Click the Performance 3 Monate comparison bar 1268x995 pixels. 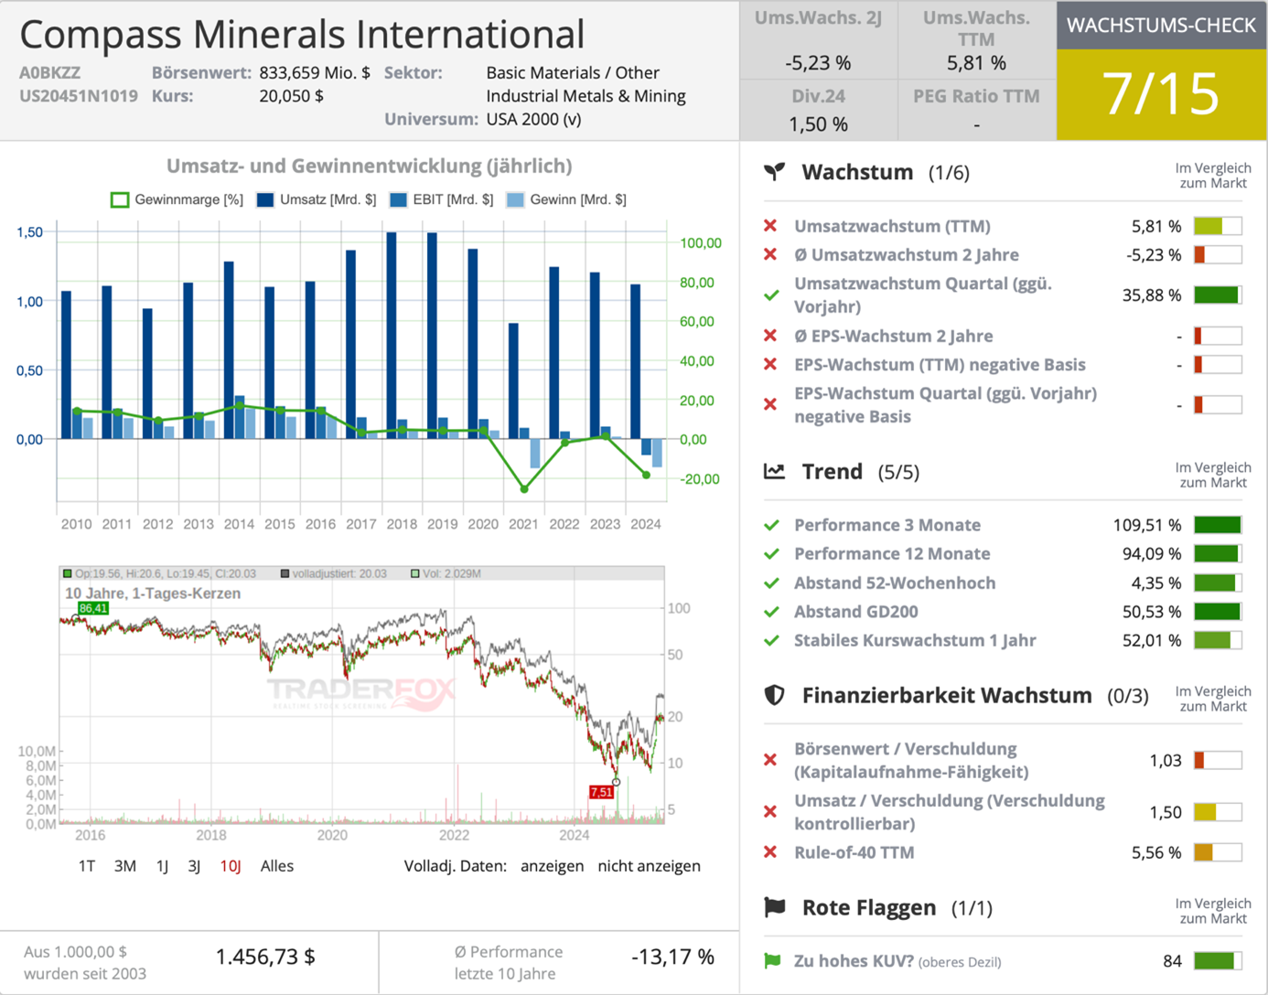1218,525
